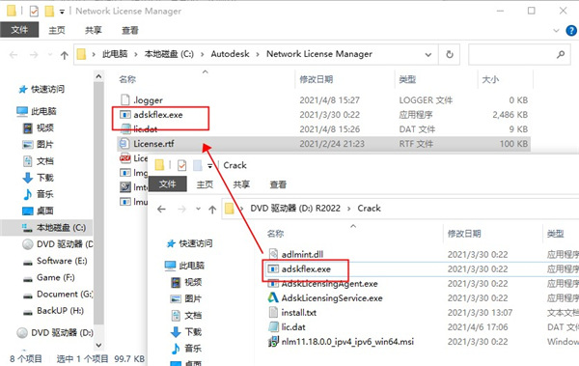
Task: Click the back arrow in Crack window
Action: tap(161, 210)
